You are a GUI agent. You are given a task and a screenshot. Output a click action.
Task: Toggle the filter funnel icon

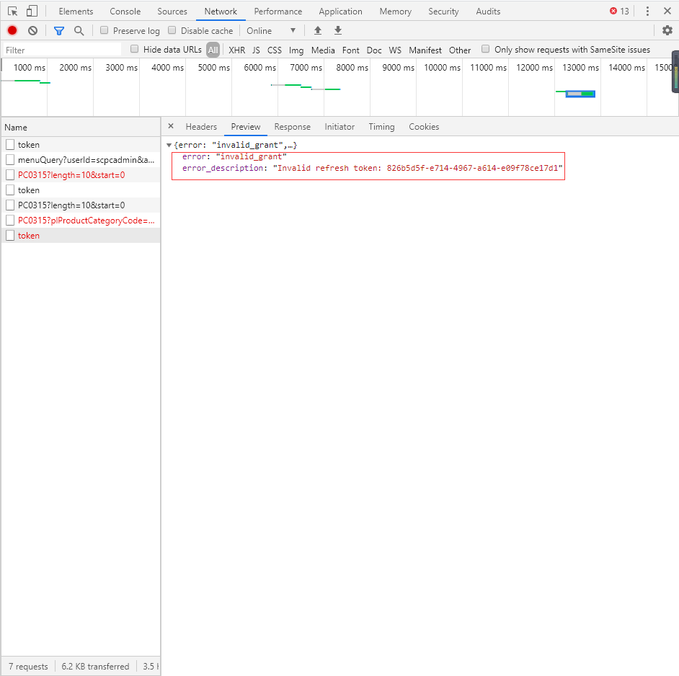tap(59, 30)
